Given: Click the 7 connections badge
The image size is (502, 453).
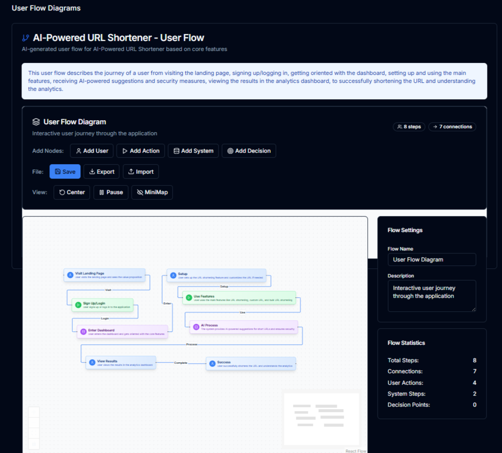Looking at the screenshot, I should click(452, 127).
